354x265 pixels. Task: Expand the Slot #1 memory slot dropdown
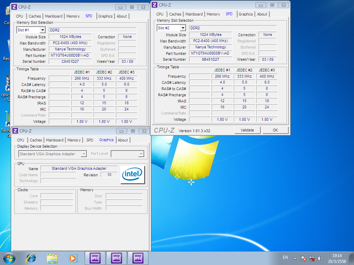[43, 30]
